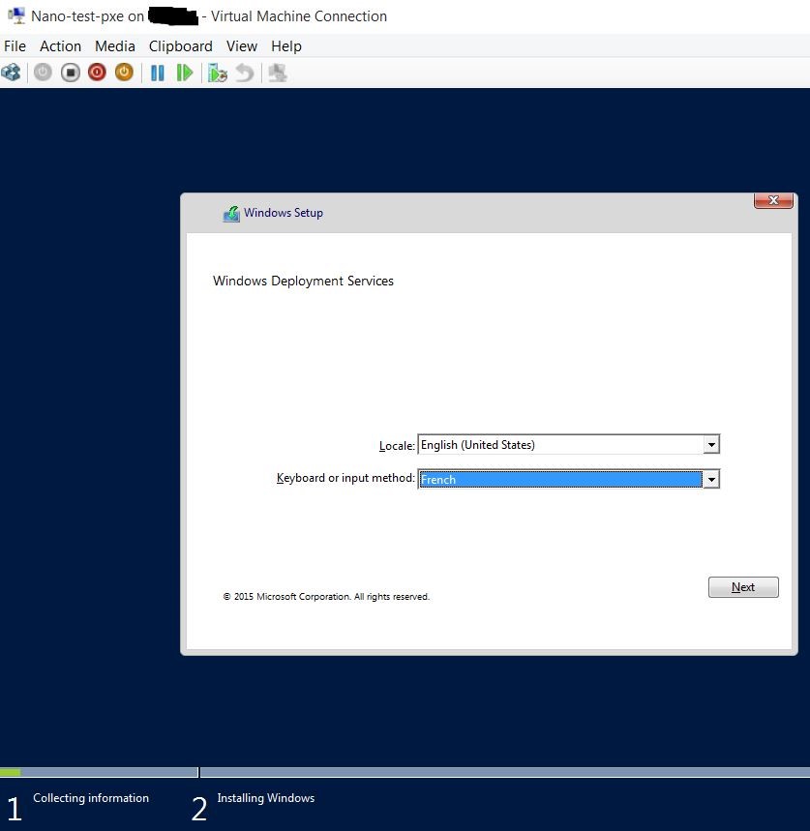Image resolution: width=810 pixels, height=831 pixels.
Task: Click the red Shut Down toolbar icon
Action: point(97,73)
